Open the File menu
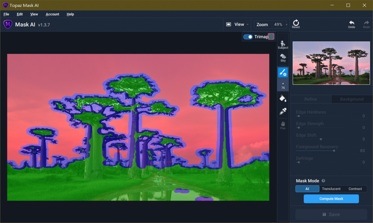Viewport: 373px width, 223px height. tap(6, 14)
